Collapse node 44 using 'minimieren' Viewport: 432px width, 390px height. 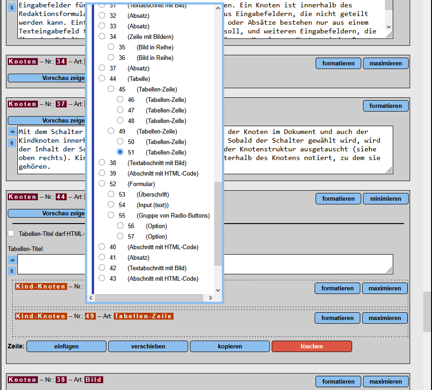[x=385, y=198]
